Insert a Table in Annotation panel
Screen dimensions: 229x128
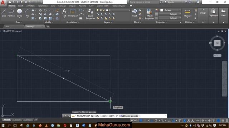(81, 18)
